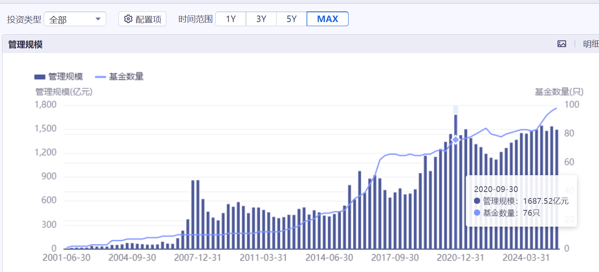Switch to the 5Y time range

[291, 19]
